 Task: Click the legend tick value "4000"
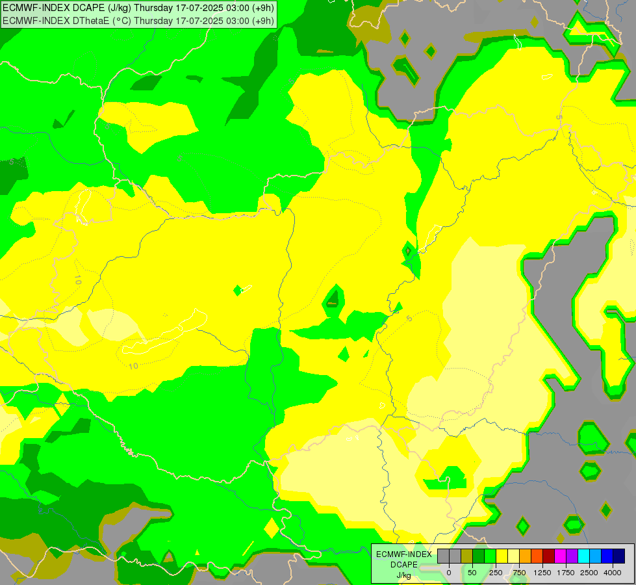point(613,573)
